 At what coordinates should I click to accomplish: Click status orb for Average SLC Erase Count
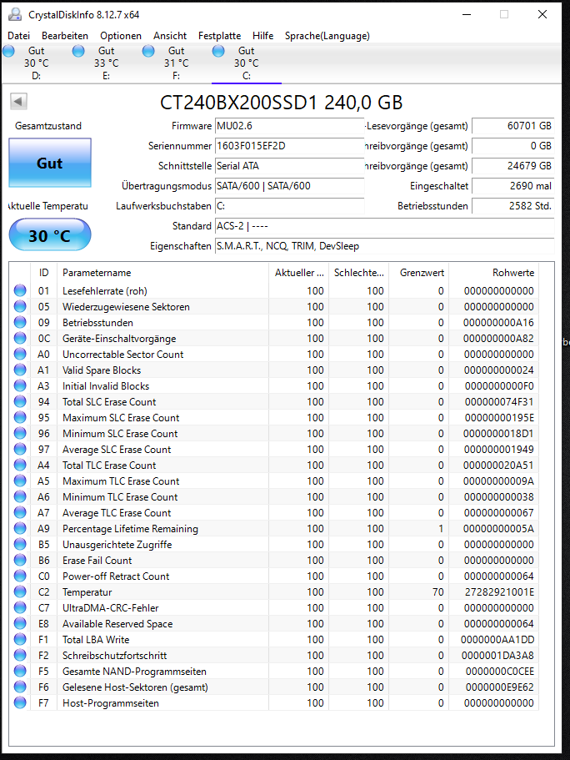(x=20, y=450)
